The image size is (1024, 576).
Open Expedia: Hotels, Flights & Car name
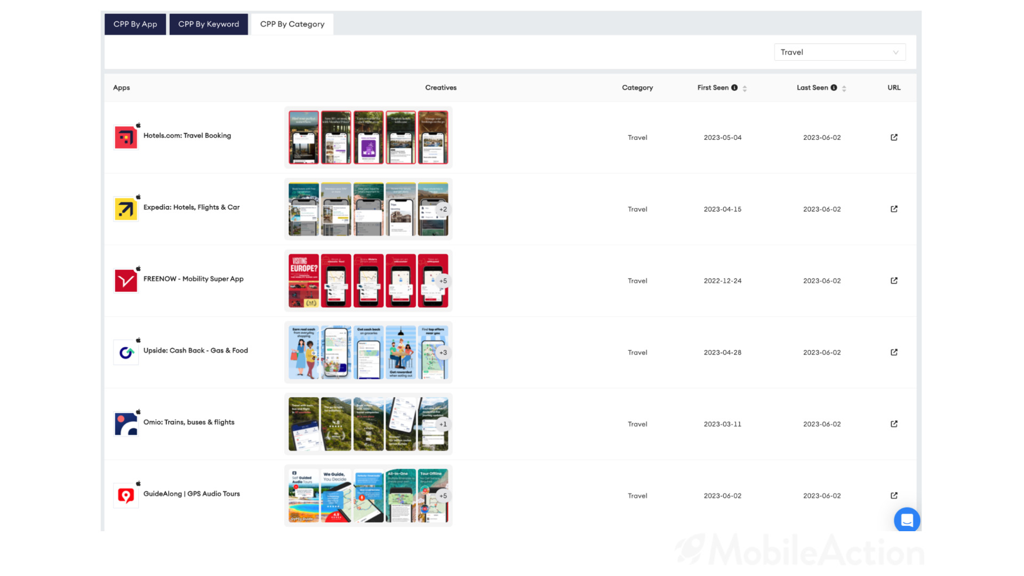click(x=191, y=207)
